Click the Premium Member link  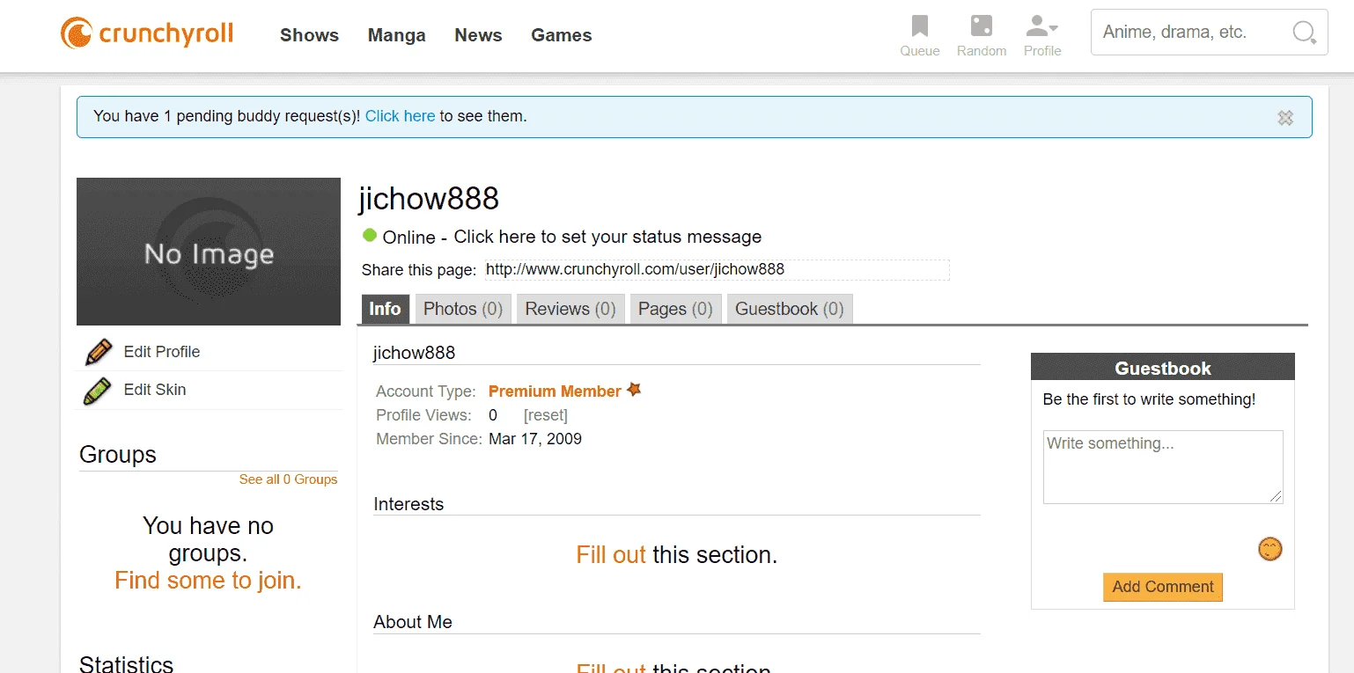point(555,391)
